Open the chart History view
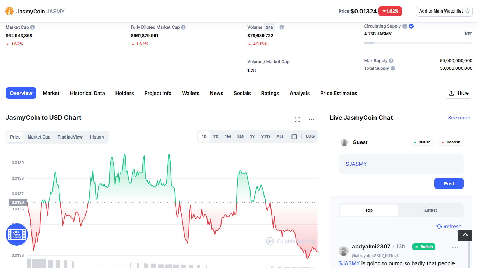The width and height of the screenshot is (478, 268). tap(97, 137)
